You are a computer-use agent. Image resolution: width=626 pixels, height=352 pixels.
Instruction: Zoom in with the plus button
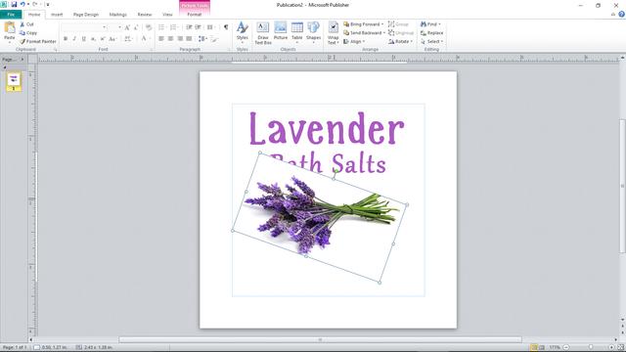pyautogui.click(x=611, y=348)
